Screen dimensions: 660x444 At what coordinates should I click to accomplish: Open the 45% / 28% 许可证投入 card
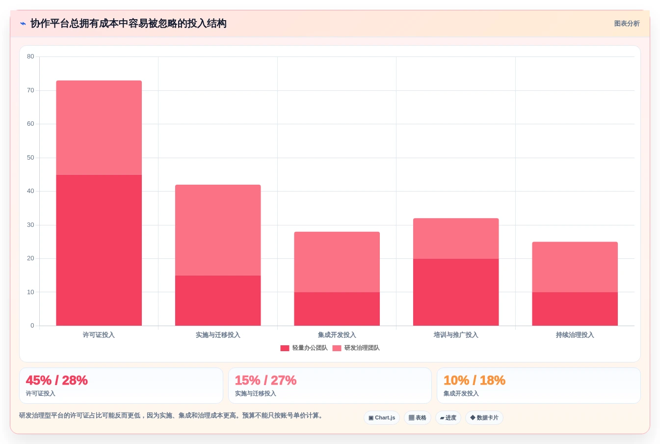pyautogui.click(x=121, y=386)
